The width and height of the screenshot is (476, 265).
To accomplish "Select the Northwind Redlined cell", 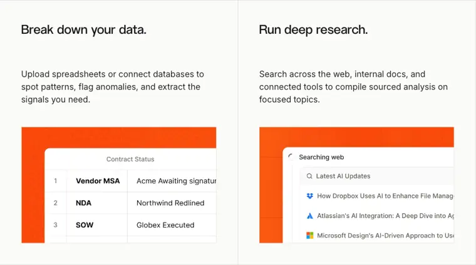I will [x=172, y=203].
